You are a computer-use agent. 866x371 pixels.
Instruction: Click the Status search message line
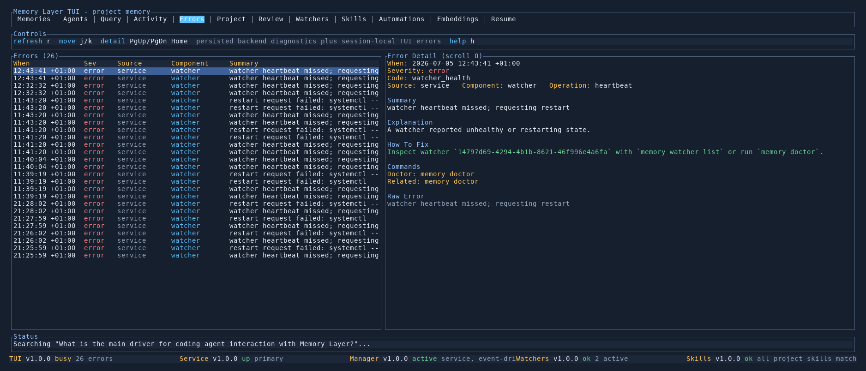(192, 344)
